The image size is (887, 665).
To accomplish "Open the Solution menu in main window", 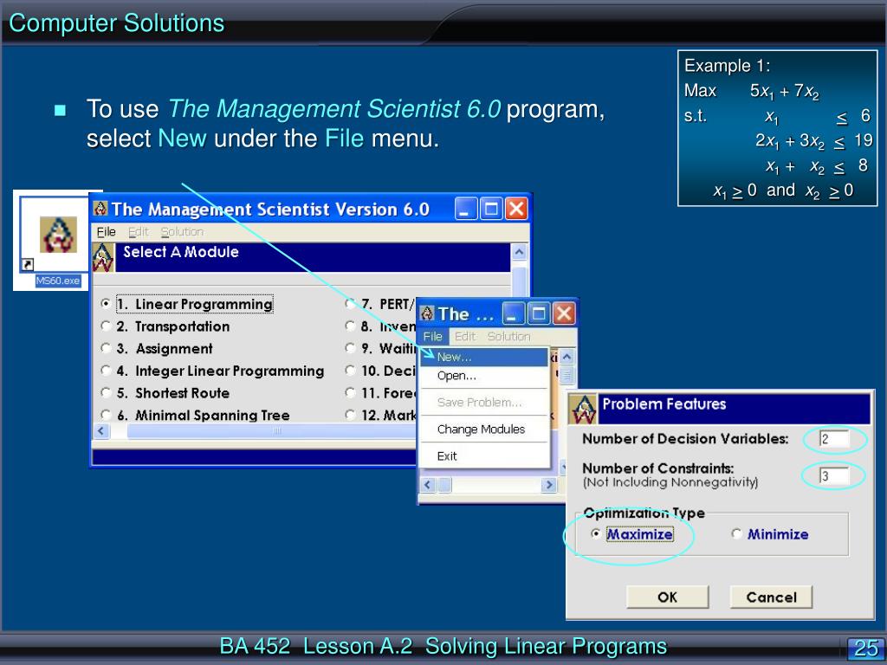I will (x=182, y=232).
